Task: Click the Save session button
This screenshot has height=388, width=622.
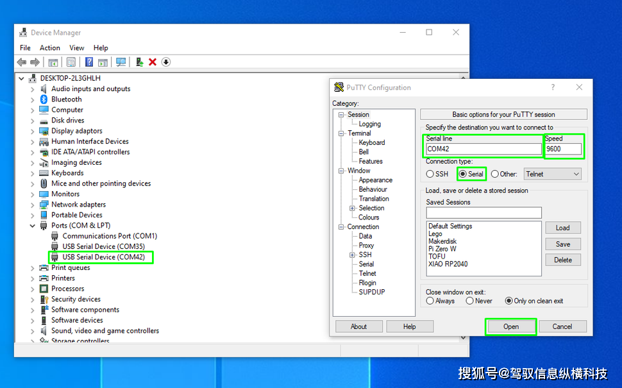Action: click(x=562, y=244)
